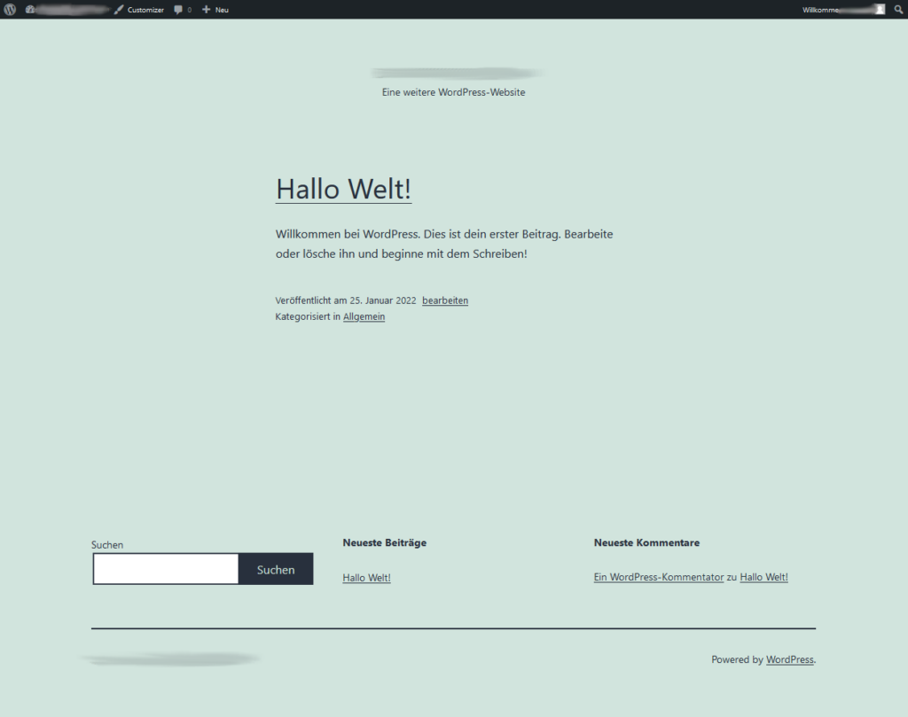Open Hallo Welt! under Neueste Beiträge
Viewport: 908px width, 717px height.
(x=366, y=578)
